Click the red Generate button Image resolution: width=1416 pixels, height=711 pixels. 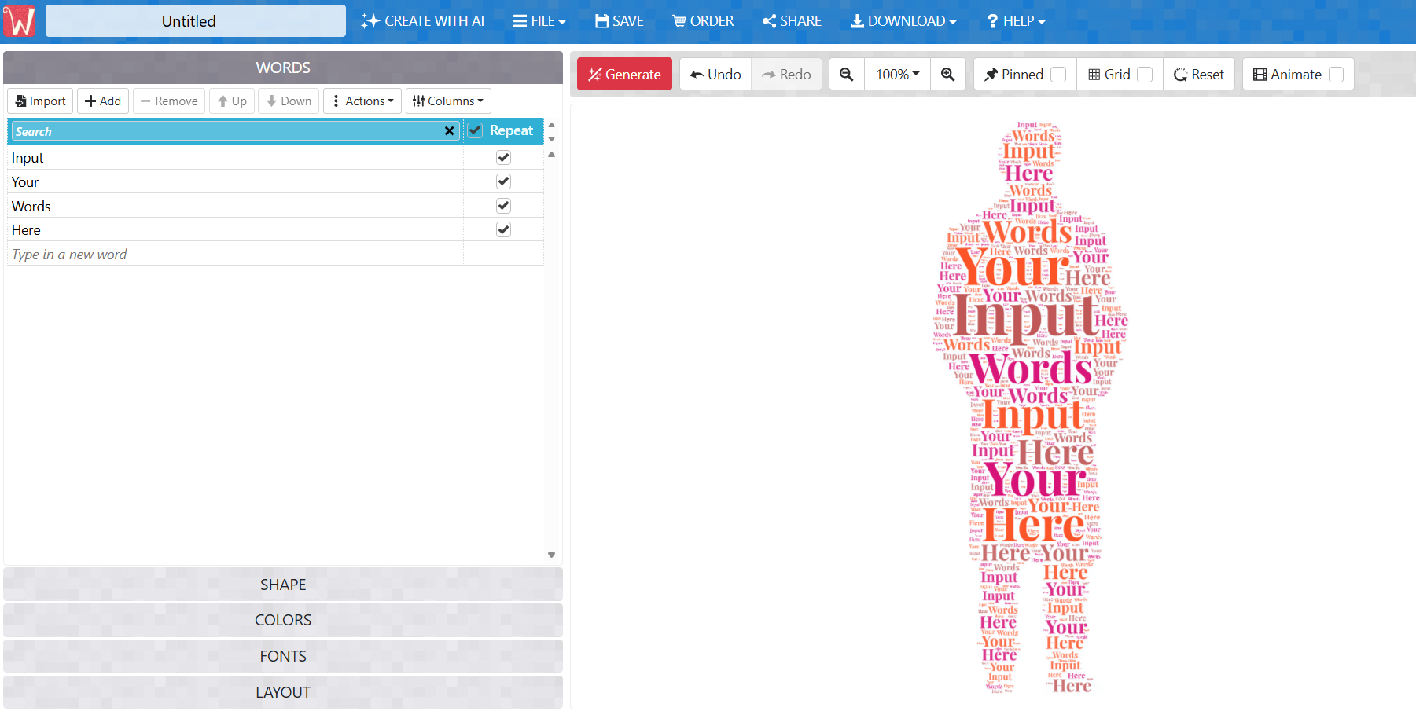624,74
